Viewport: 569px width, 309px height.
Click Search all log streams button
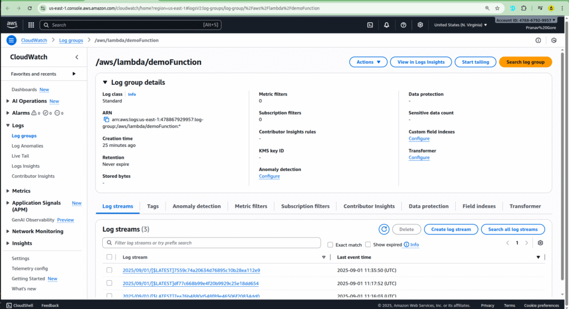[513, 229]
